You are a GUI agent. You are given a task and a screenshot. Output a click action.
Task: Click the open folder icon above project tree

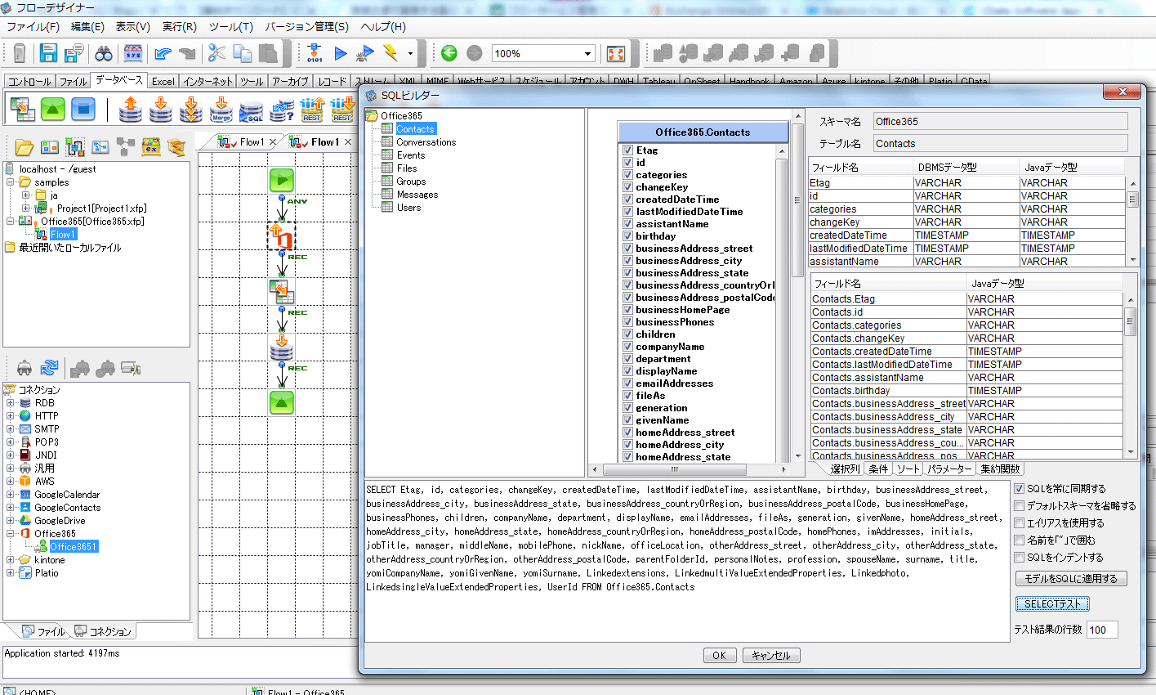coord(25,147)
